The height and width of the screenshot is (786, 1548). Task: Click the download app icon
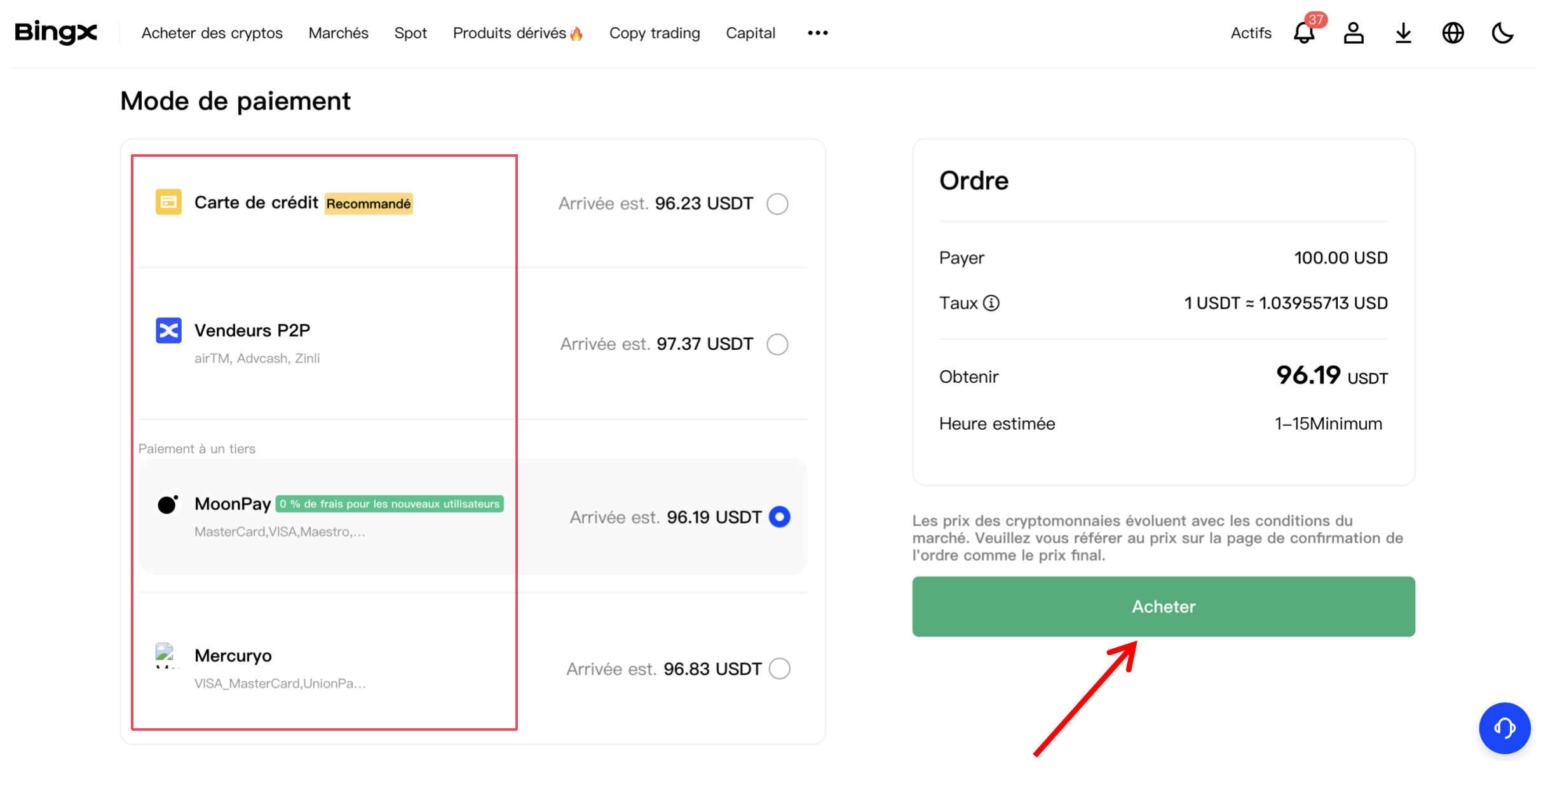click(1403, 33)
